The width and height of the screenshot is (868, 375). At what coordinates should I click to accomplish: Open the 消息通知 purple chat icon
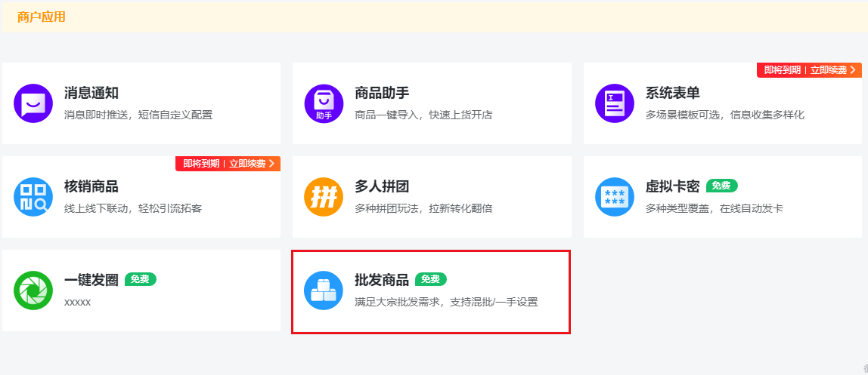coord(33,103)
